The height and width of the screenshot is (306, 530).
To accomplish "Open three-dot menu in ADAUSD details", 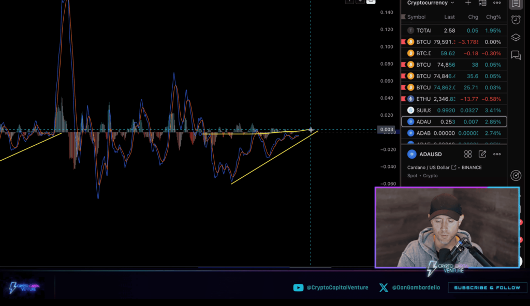I will [497, 154].
